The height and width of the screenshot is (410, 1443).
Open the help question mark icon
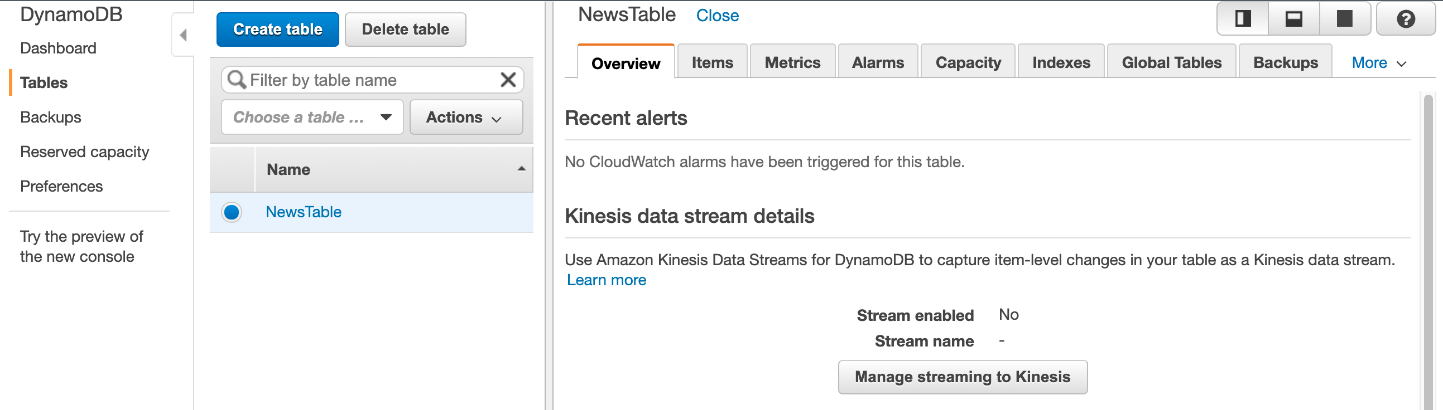click(1406, 19)
